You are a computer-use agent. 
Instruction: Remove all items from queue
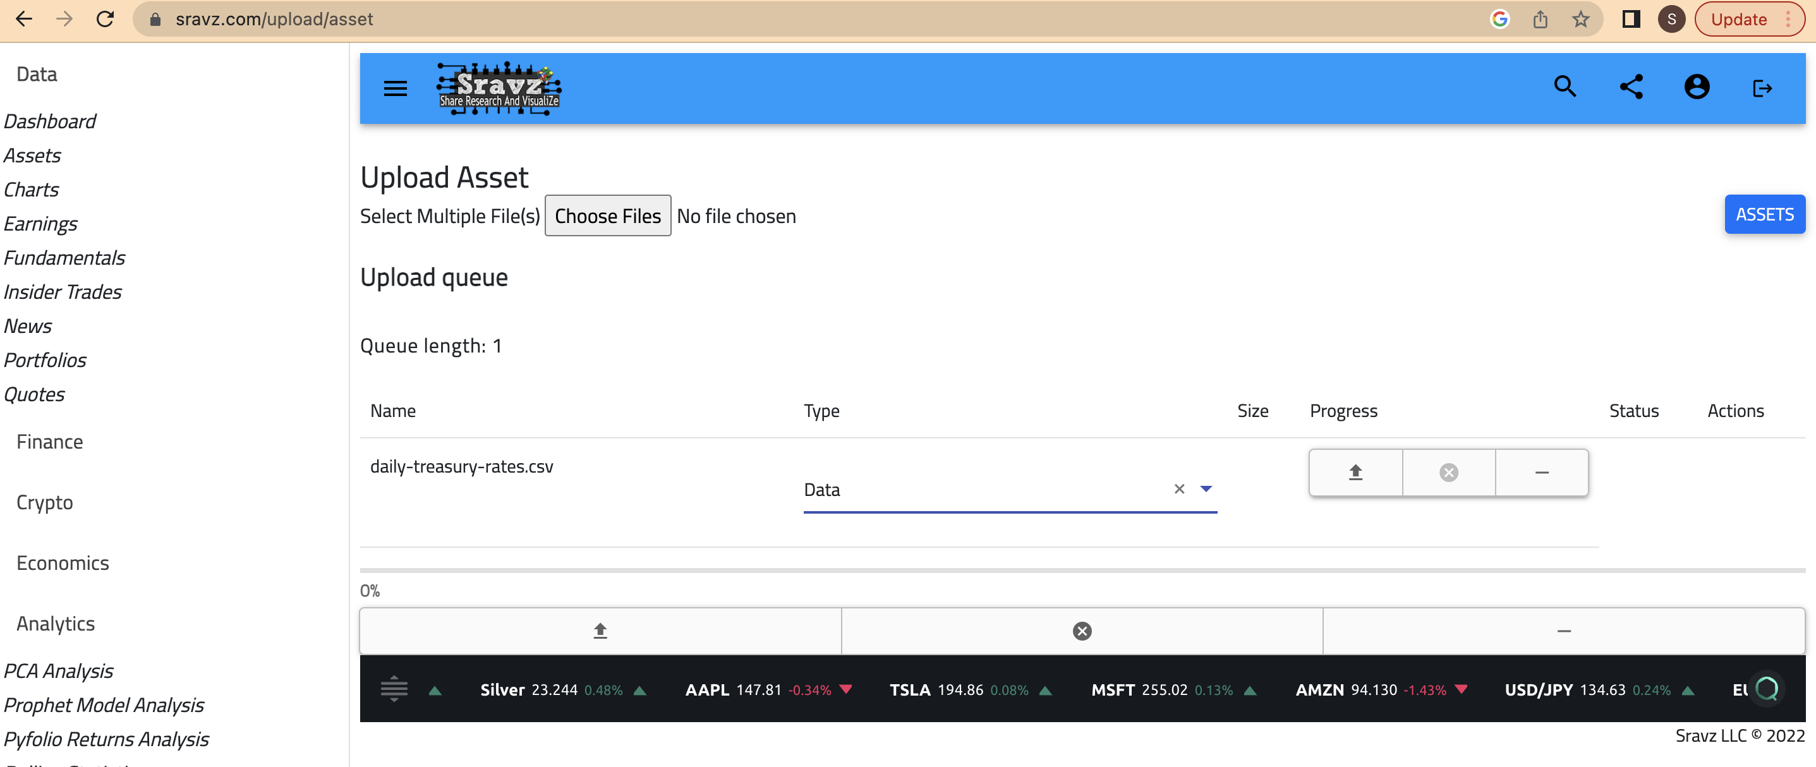point(1564,631)
